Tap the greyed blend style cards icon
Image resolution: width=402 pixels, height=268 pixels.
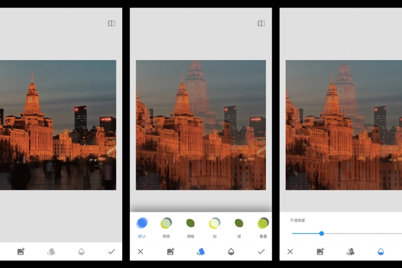(51, 251)
